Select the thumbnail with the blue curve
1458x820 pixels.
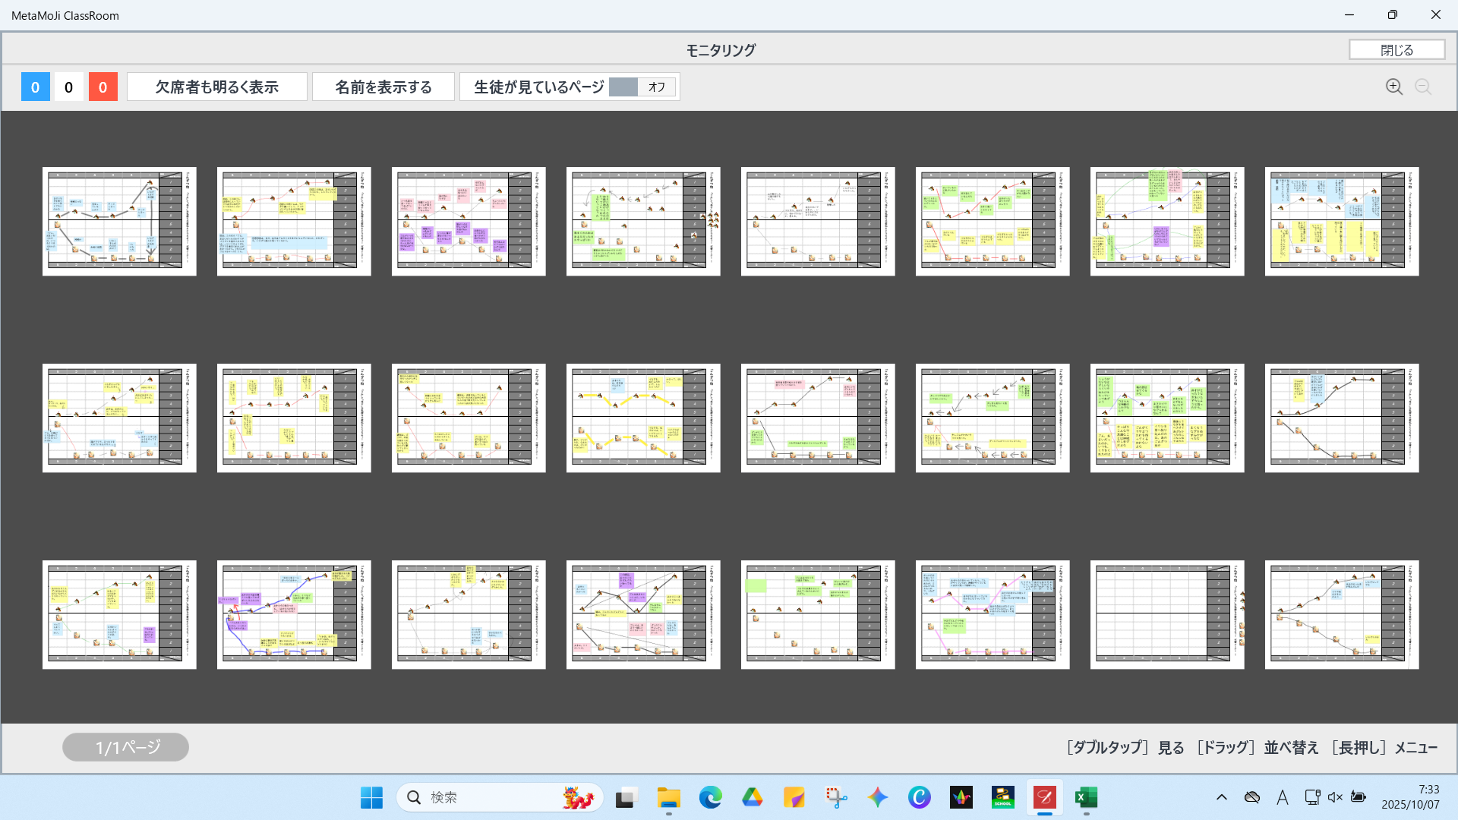(294, 614)
